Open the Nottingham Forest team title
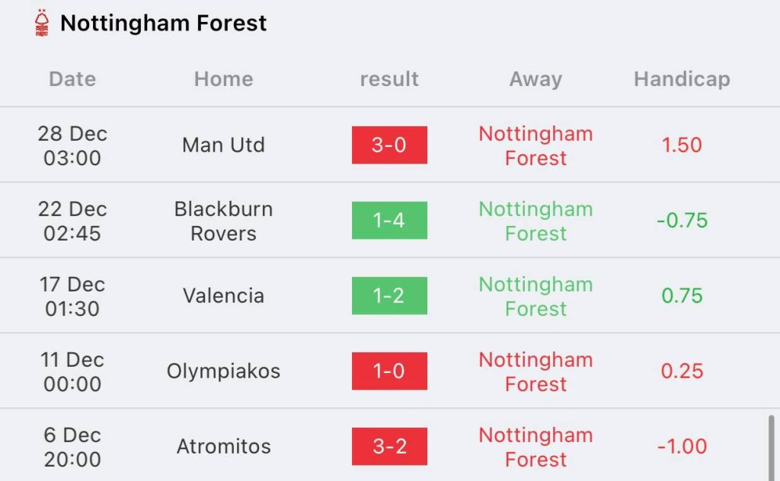This screenshot has width=780, height=481. click(x=163, y=24)
